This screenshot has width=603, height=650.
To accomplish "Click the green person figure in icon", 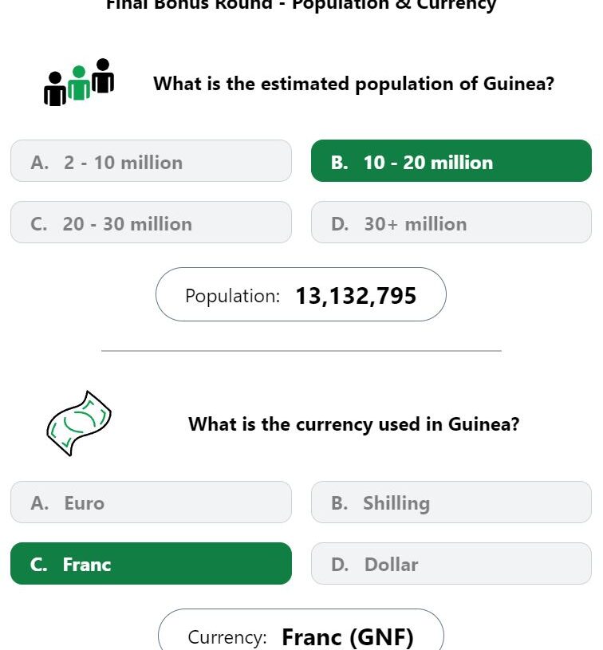I will tap(79, 82).
